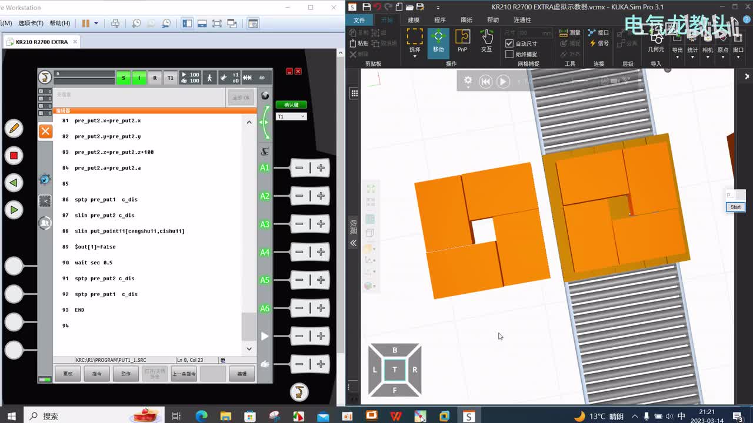Click the 几何元 import geometry button

(x=656, y=42)
